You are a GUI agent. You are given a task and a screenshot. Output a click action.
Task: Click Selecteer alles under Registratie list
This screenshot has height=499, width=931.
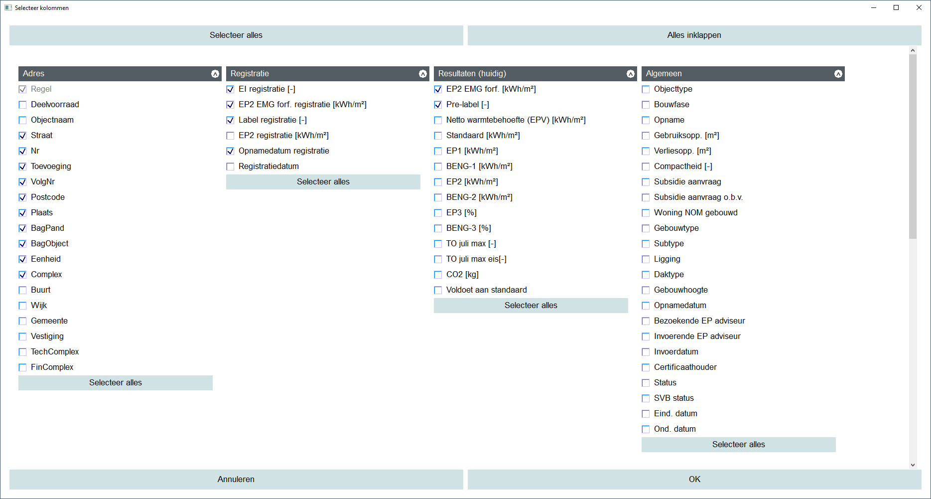click(323, 182)
